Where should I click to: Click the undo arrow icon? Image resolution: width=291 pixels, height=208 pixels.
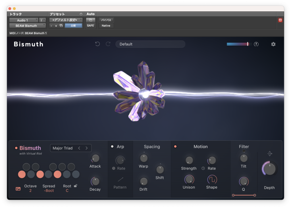(97, 44)
